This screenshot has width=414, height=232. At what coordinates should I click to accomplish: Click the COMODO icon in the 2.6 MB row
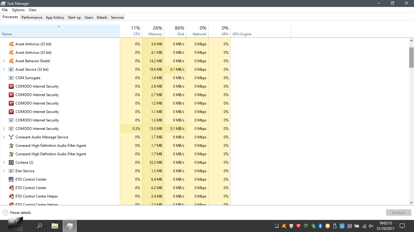click(11, 86)
